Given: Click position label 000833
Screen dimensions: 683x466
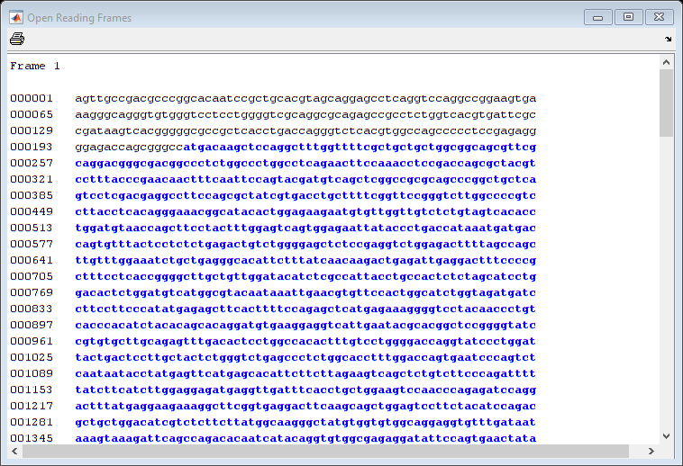Looking at the screenshot, I should pyautogui.click(x=32, y=309).
